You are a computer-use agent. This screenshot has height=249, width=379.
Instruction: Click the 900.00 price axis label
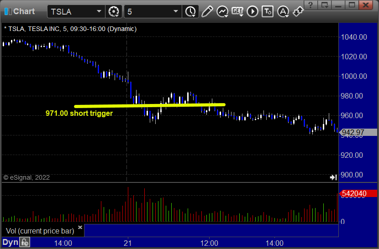click(x=352, y=175)
